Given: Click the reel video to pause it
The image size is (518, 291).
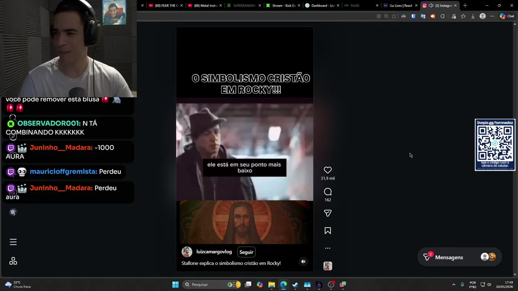Looking at the screenshot, I should (x=244, y=150).
